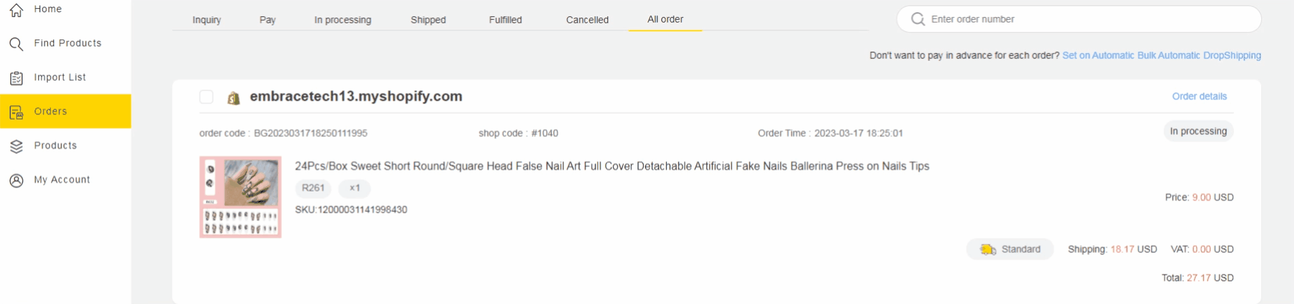The image size is (1294, 304).
Task: Click the Shopify bag store icon
Action: click(234, 98)
